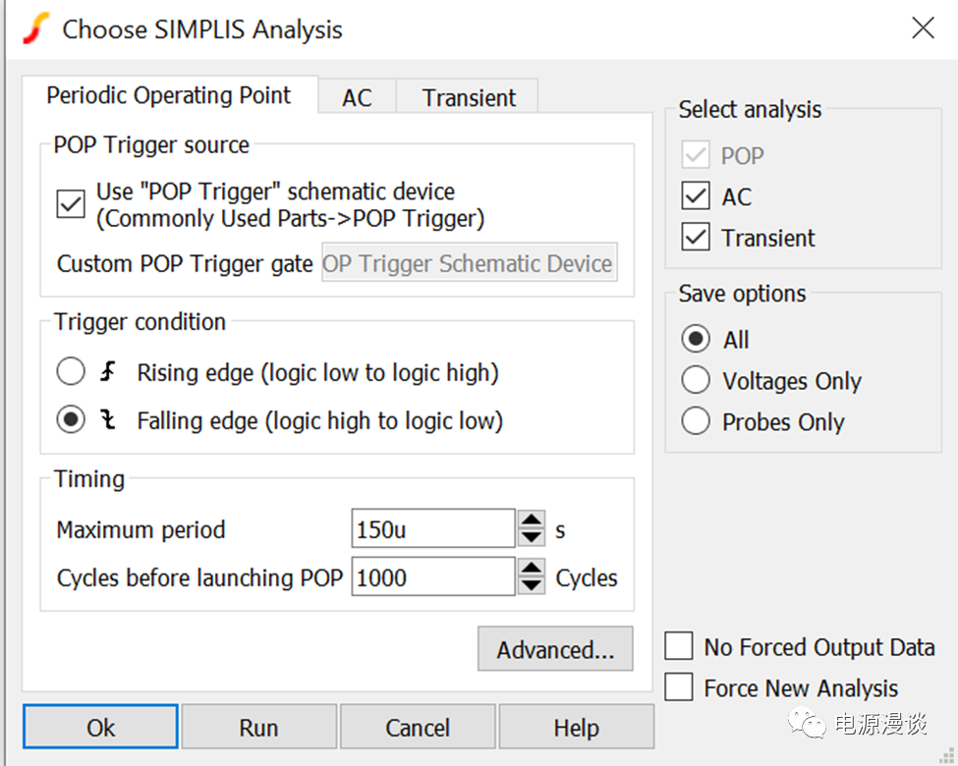Open the Advanced... settings
958x766 pixels.
tap(555, 650)
